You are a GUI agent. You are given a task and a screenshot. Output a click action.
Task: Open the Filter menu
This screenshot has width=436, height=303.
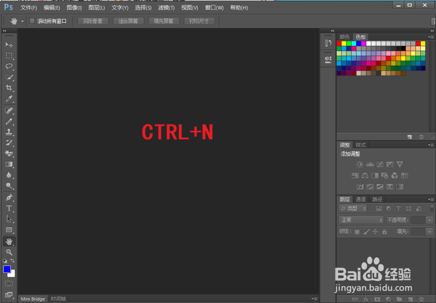(166, 7)
